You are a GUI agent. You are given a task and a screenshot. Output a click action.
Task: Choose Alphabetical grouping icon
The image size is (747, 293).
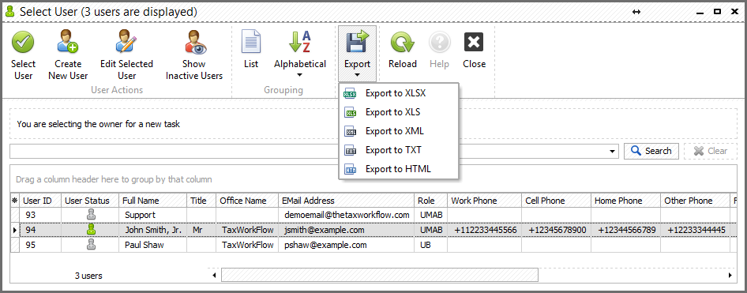(x=299, y=41)
